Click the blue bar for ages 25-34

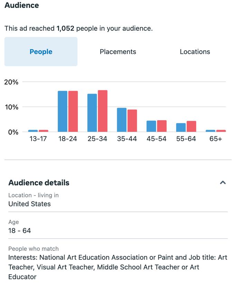point(92,113)
